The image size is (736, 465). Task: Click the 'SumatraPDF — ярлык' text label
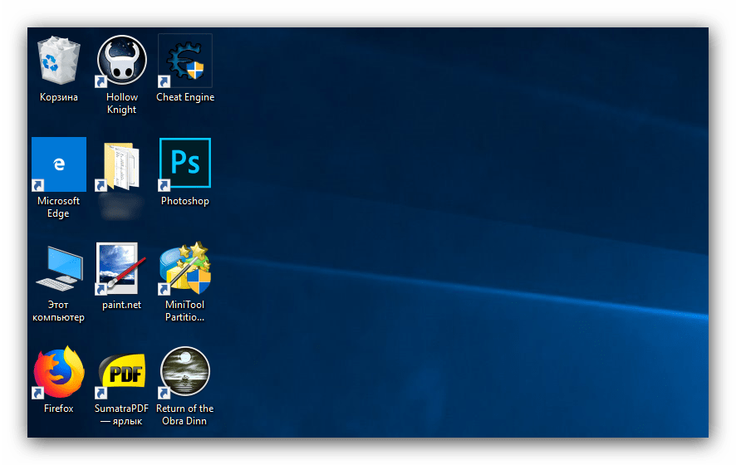(x=122, y=414)
